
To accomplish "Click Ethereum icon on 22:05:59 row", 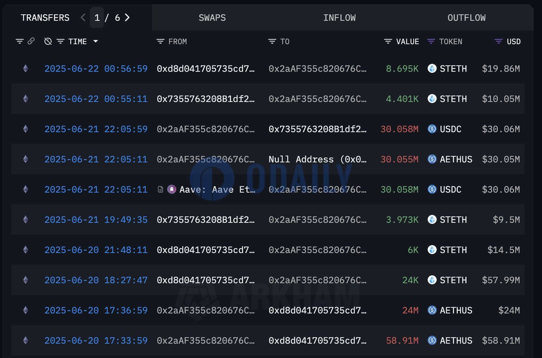I will (26, 129).
